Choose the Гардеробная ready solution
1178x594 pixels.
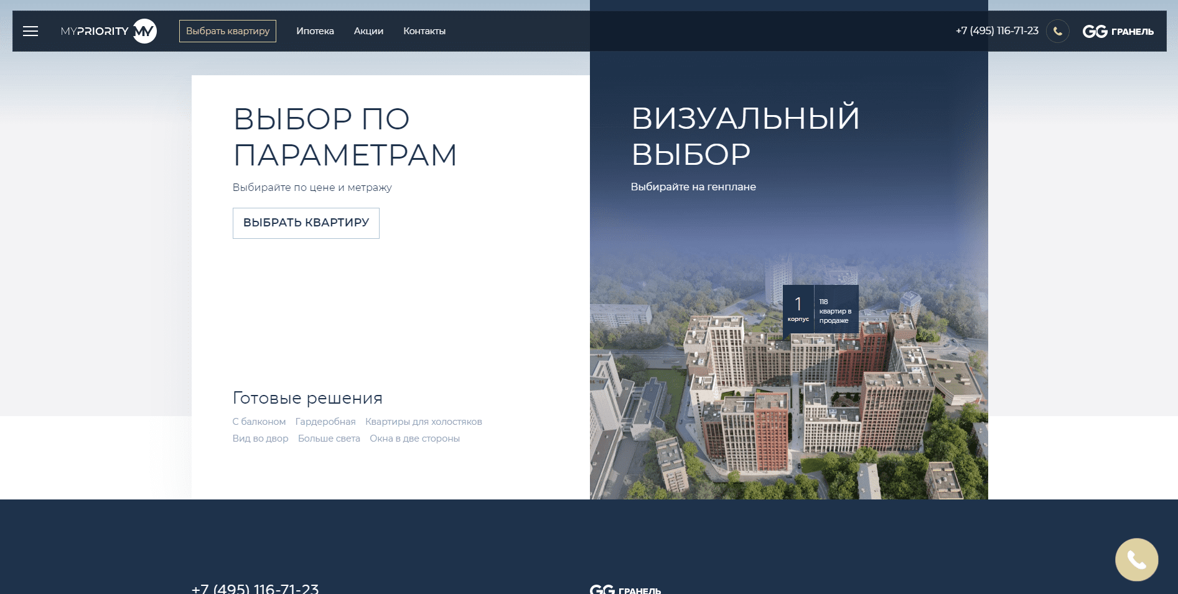click(x=325, y=422)
